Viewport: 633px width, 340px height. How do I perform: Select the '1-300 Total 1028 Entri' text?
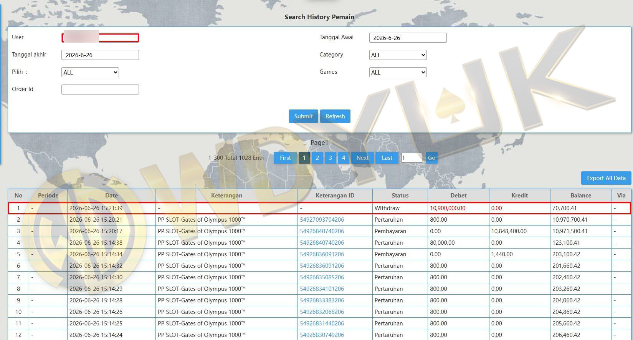tap(236, 158)
